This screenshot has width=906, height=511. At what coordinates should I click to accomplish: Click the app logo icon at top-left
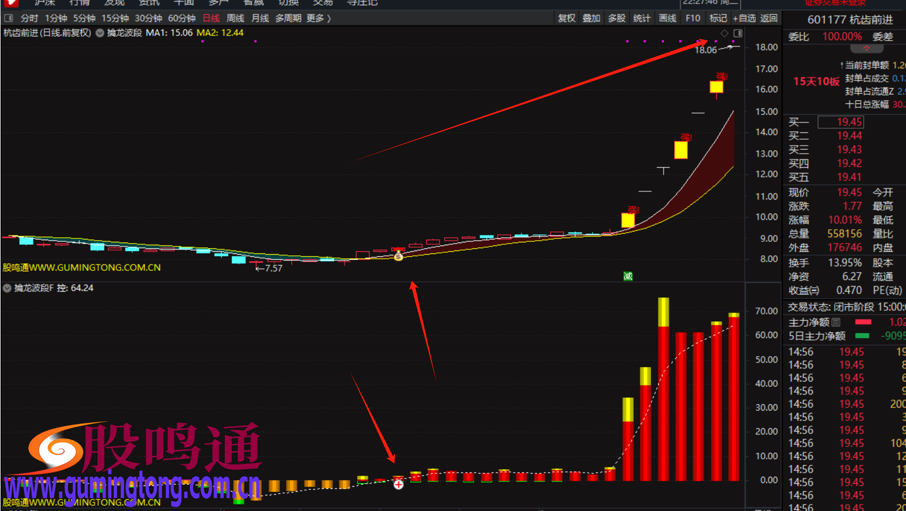tap(10, 3)
